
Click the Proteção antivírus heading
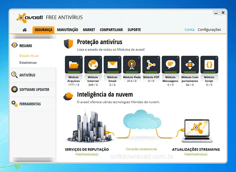(100, 42)
